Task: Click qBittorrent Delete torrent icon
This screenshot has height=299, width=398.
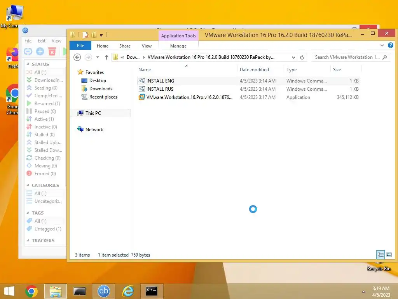Action: (52, 52)
